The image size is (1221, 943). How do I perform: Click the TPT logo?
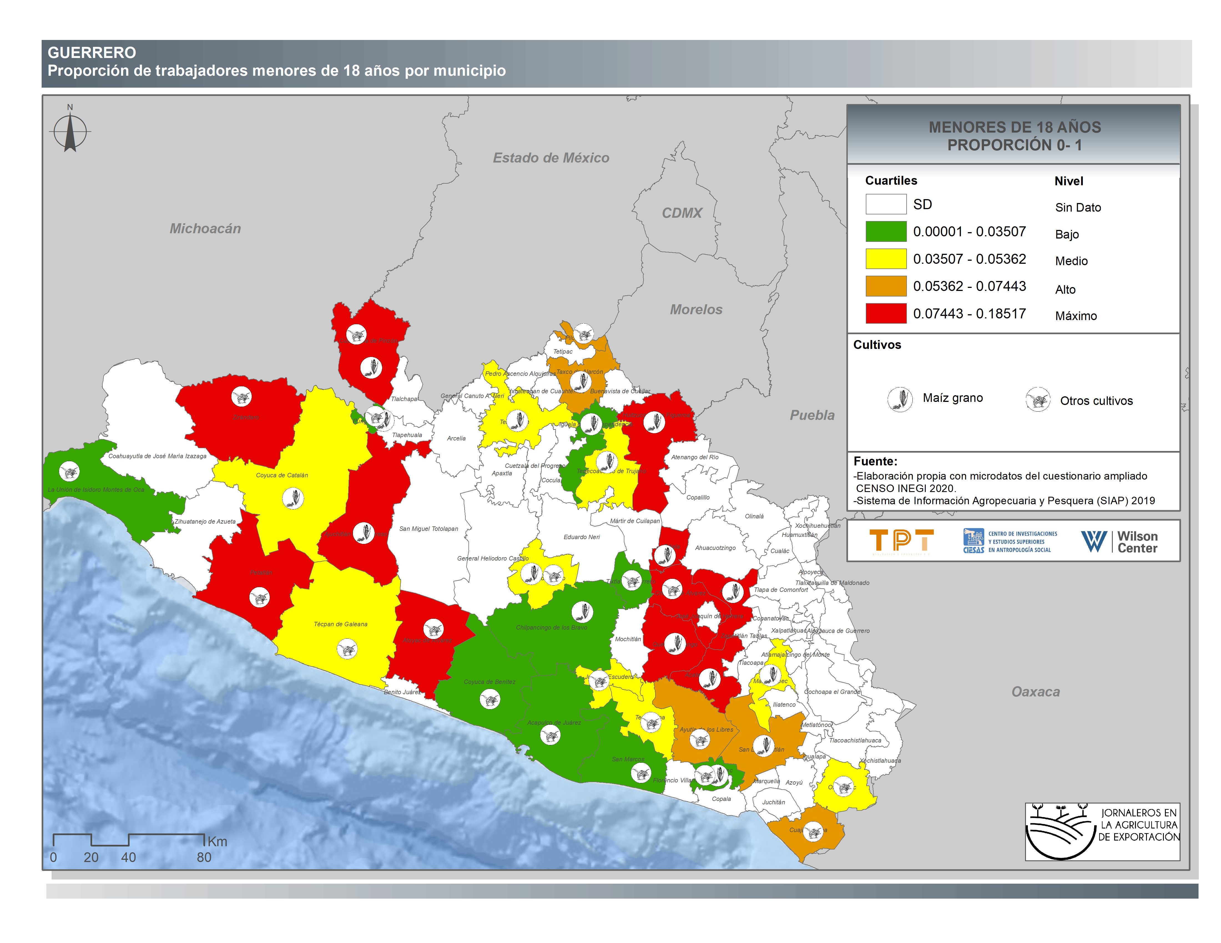[x=901, y=540]
